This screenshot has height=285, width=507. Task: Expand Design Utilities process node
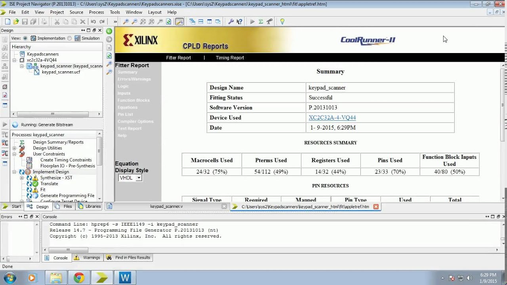14,148
